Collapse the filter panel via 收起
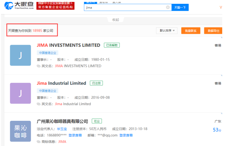Viewport: 243px width, 146px height. (116, 20)
